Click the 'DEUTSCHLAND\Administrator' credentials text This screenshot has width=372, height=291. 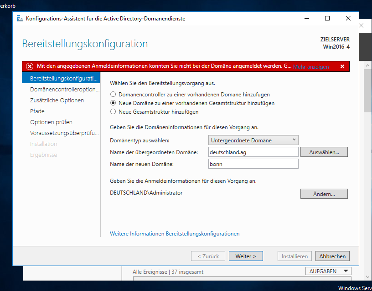pyautogui.click(x=146, y=193)
